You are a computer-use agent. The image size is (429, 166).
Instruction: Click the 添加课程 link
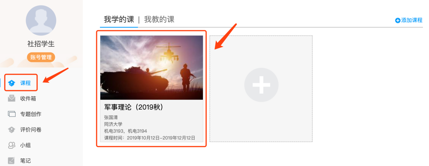coord(412,20)
